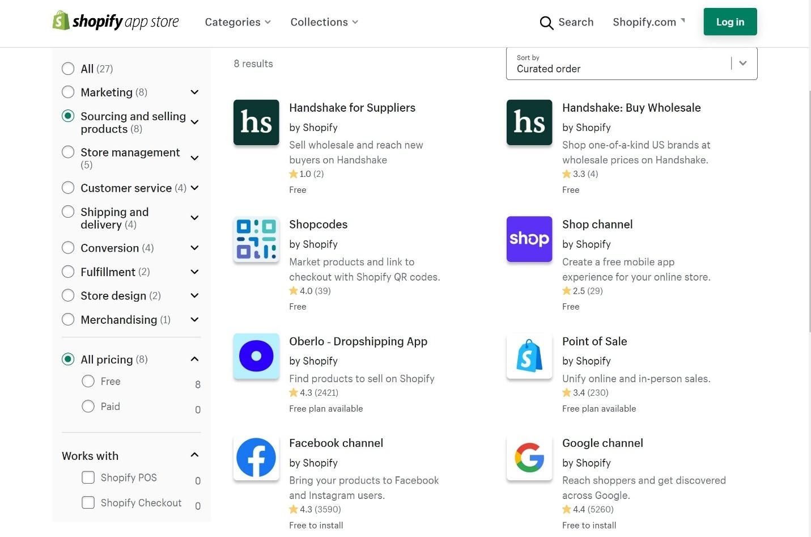Expand the Shipping and delivery chevron

pyautogui.click(x=194, y=218)
